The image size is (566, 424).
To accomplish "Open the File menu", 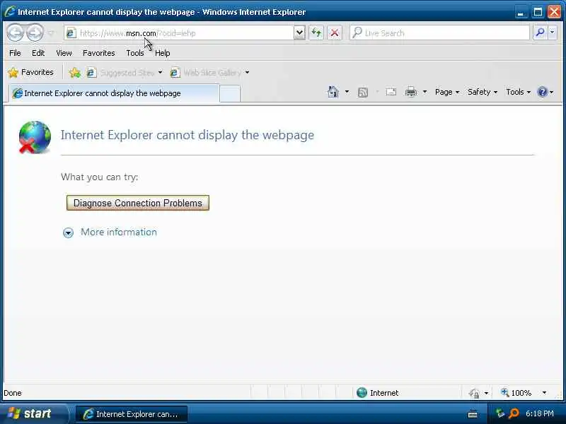I will pyautogui.click(x=15, y=53).
